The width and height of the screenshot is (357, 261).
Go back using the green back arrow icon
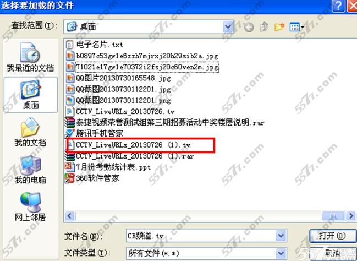249,27
